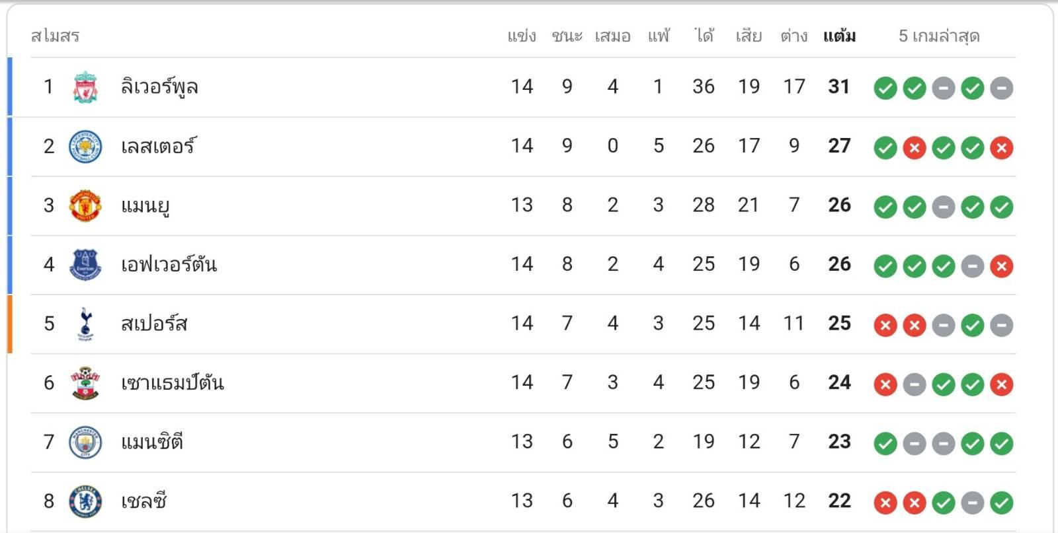Click the Liverpool club crest
Viewport: 1058px width, 533px height.
[x=85, y=87]
